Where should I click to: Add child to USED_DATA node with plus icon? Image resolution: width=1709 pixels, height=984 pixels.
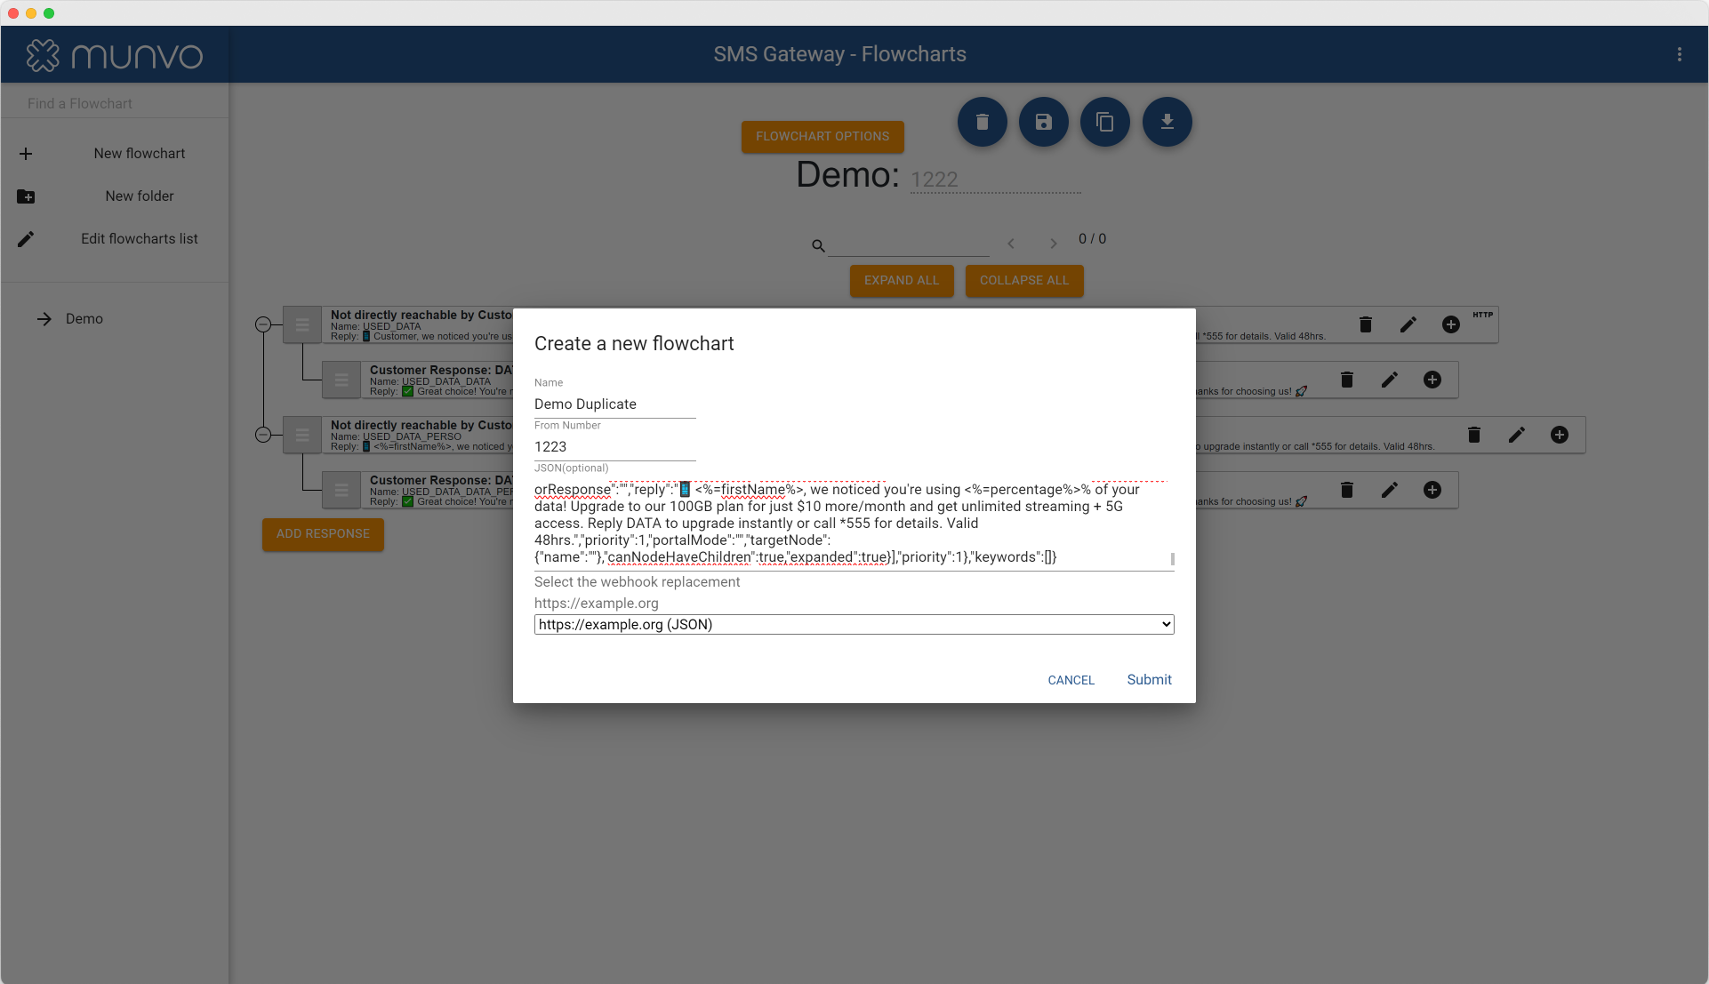pyautogui.click(x=1451, y=324)
